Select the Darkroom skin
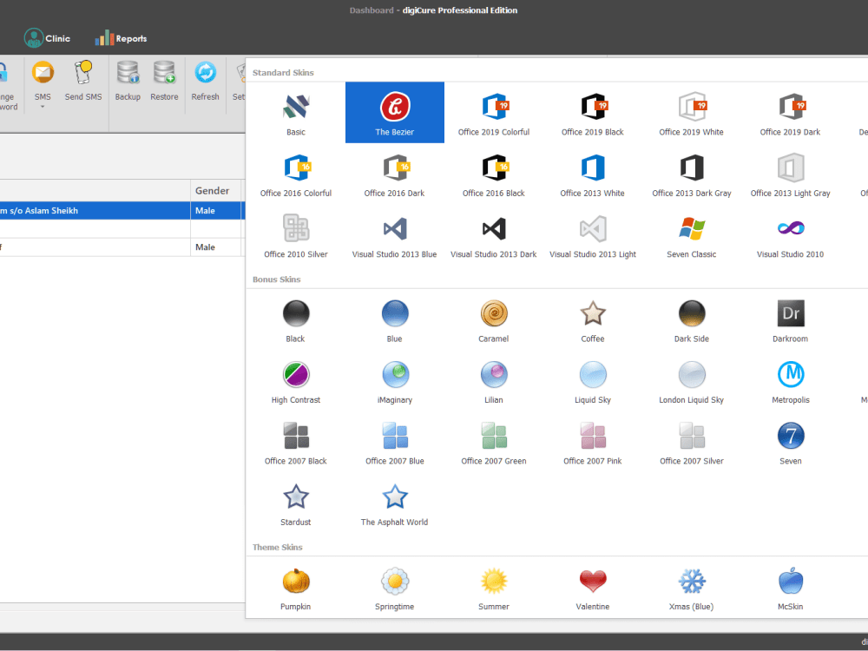The width and height of the screenshot is (868, 651). tap(790, 320)
